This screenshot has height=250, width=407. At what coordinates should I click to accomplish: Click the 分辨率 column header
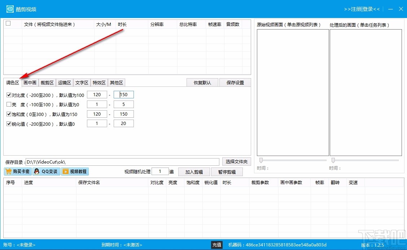(x=163, y=24)
